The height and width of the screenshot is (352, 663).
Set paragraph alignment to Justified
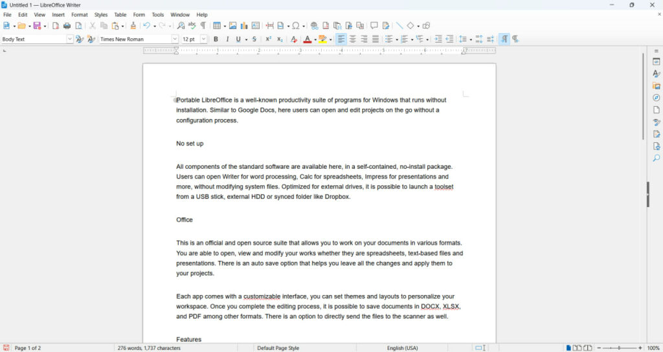tap(375, 39)
